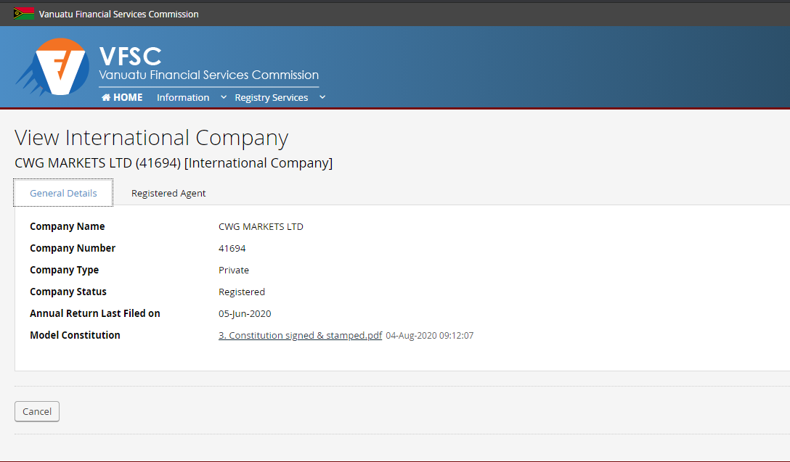Click the annual return date 05-Jun-2020
This screenshot has width=790, height=462.
click(245, 313)
